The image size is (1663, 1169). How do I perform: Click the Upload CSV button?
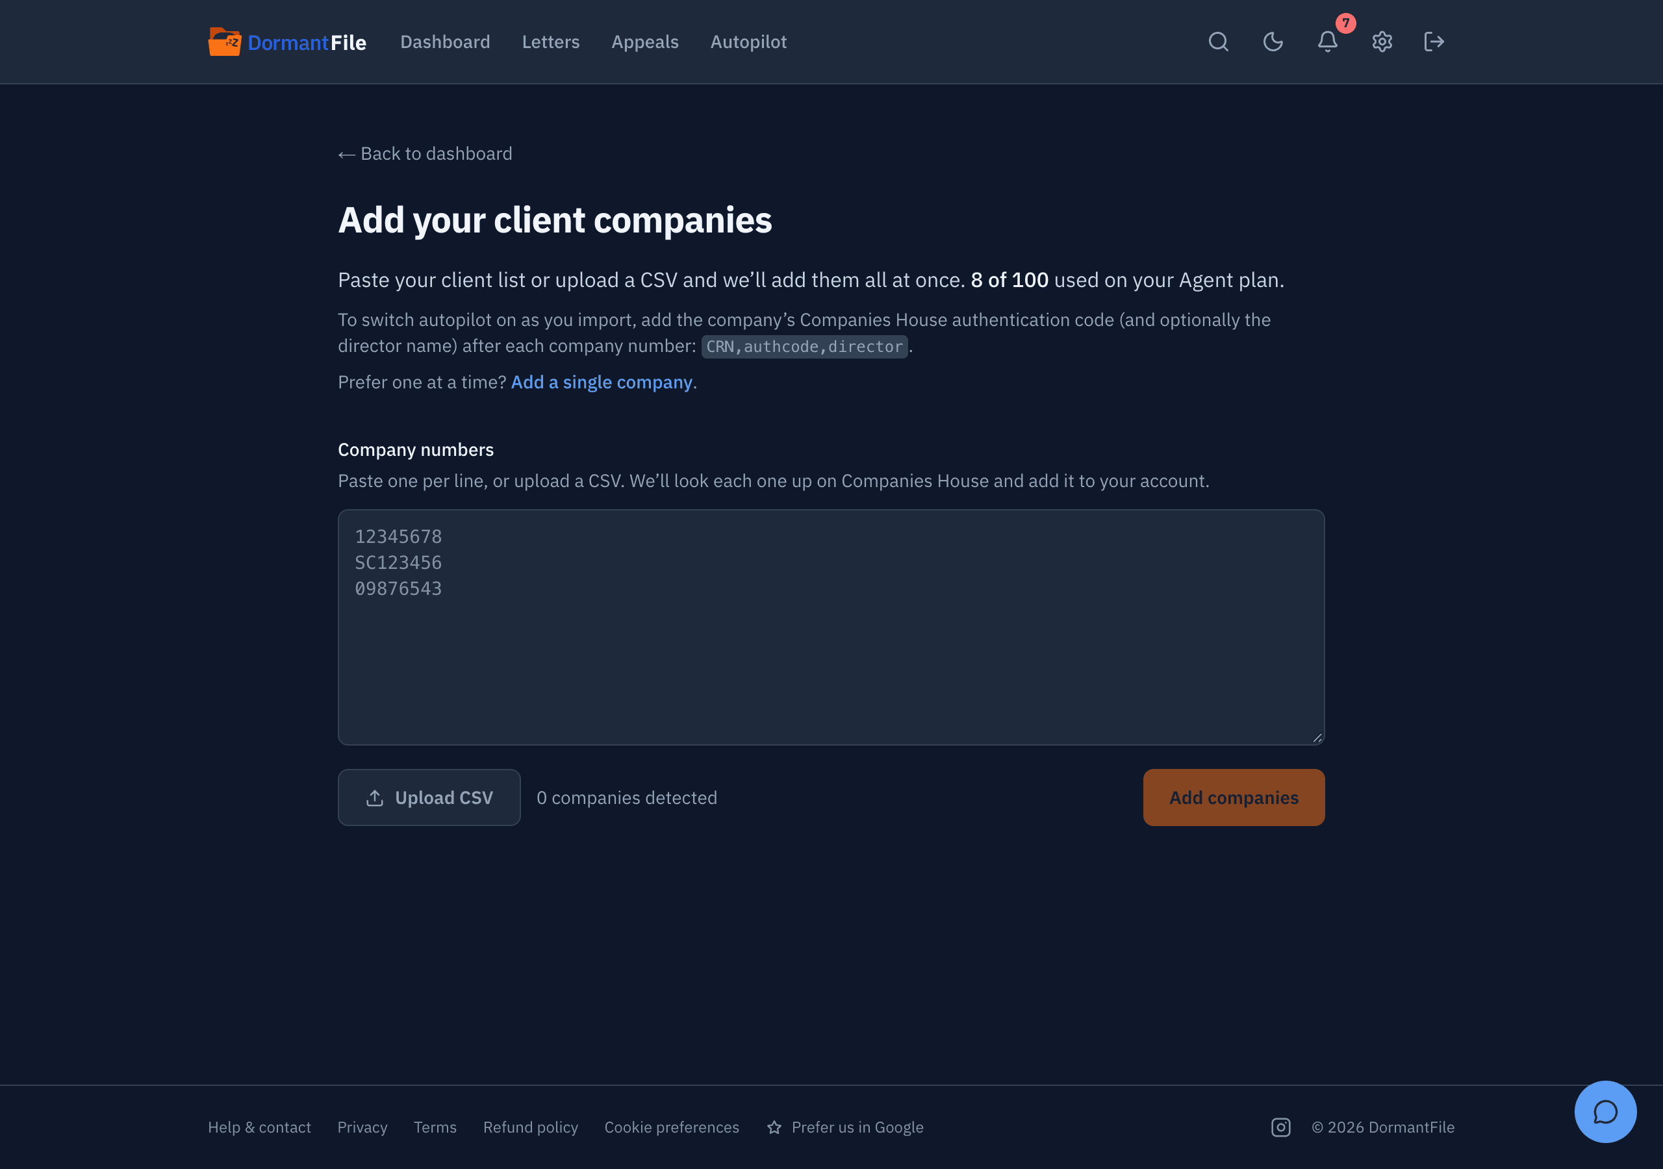429,798
